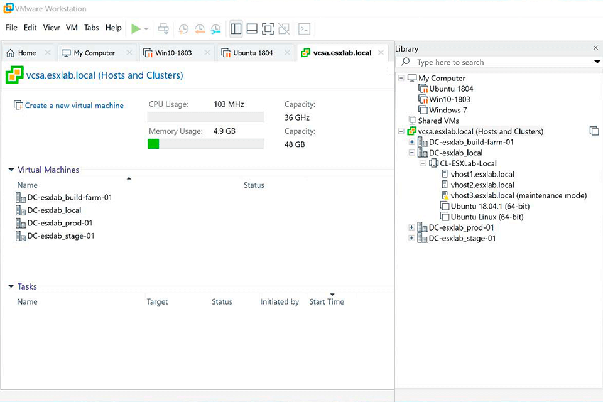The width and height of the screenshot is (603, 402).
Task: Click the copy icon beside vcsa.esxlab.local row
Action: [x=594, y=131]
